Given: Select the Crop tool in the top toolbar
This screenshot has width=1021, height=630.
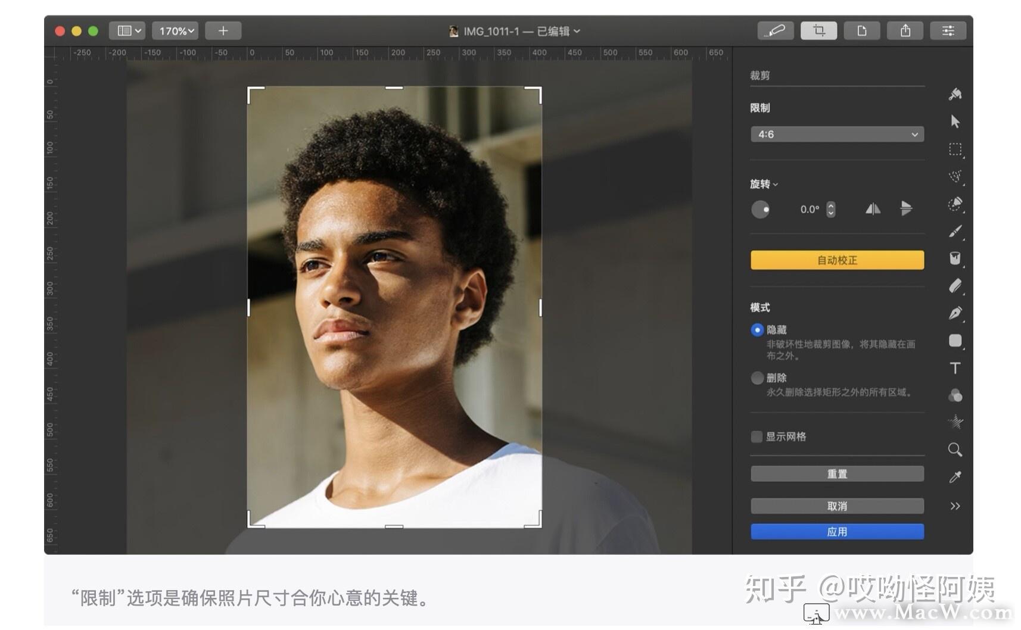Looking at the screenshot, I should click(818, 30).
